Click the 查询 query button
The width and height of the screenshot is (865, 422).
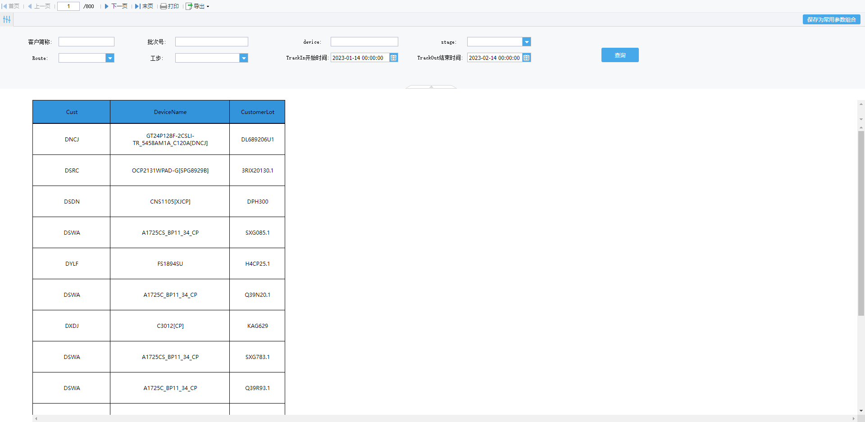(620, 55)
